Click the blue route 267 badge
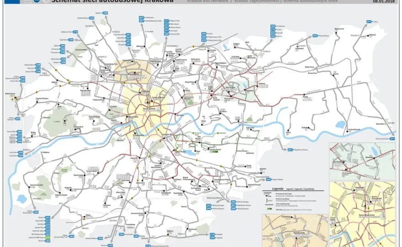The image size is (402, 247). [141, 18]
